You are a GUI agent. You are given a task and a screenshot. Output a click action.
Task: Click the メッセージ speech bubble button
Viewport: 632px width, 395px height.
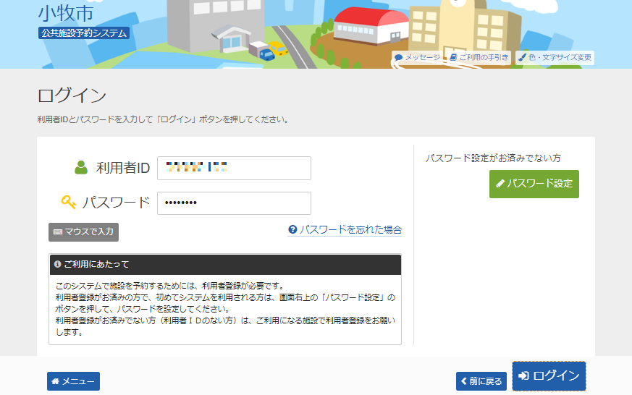(x=417, y=58)
